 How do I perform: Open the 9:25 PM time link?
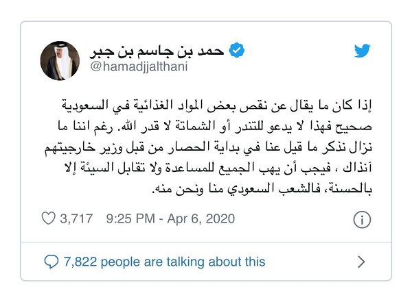click(130, 218)
